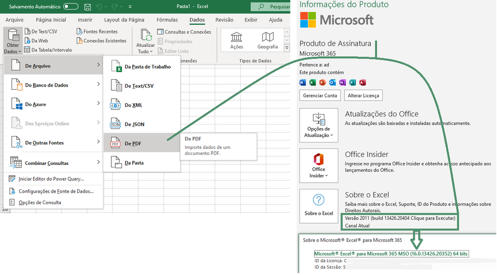Open the Do Banco de Dados submenu
The width and height of the screenshot is (497, 275).
click(53, 85)
